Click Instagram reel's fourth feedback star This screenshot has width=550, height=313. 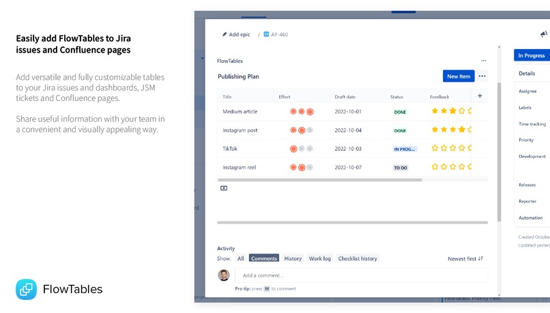(x=461, y=166)
